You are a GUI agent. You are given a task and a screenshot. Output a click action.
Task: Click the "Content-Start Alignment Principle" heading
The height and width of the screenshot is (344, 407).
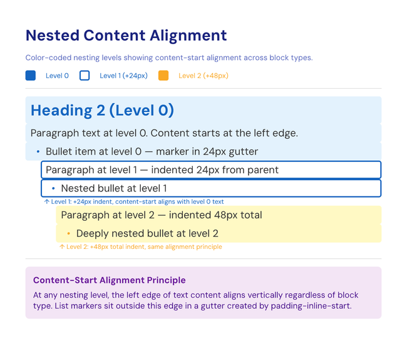tap(109, 280)
